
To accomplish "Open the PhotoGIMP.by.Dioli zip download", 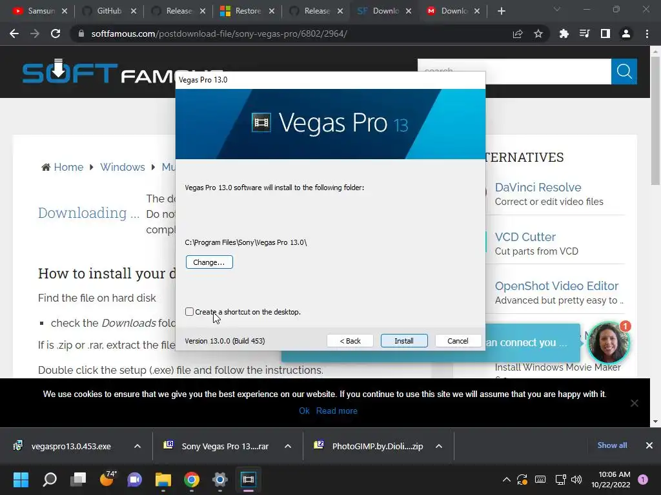I will (x=377, y=446).
